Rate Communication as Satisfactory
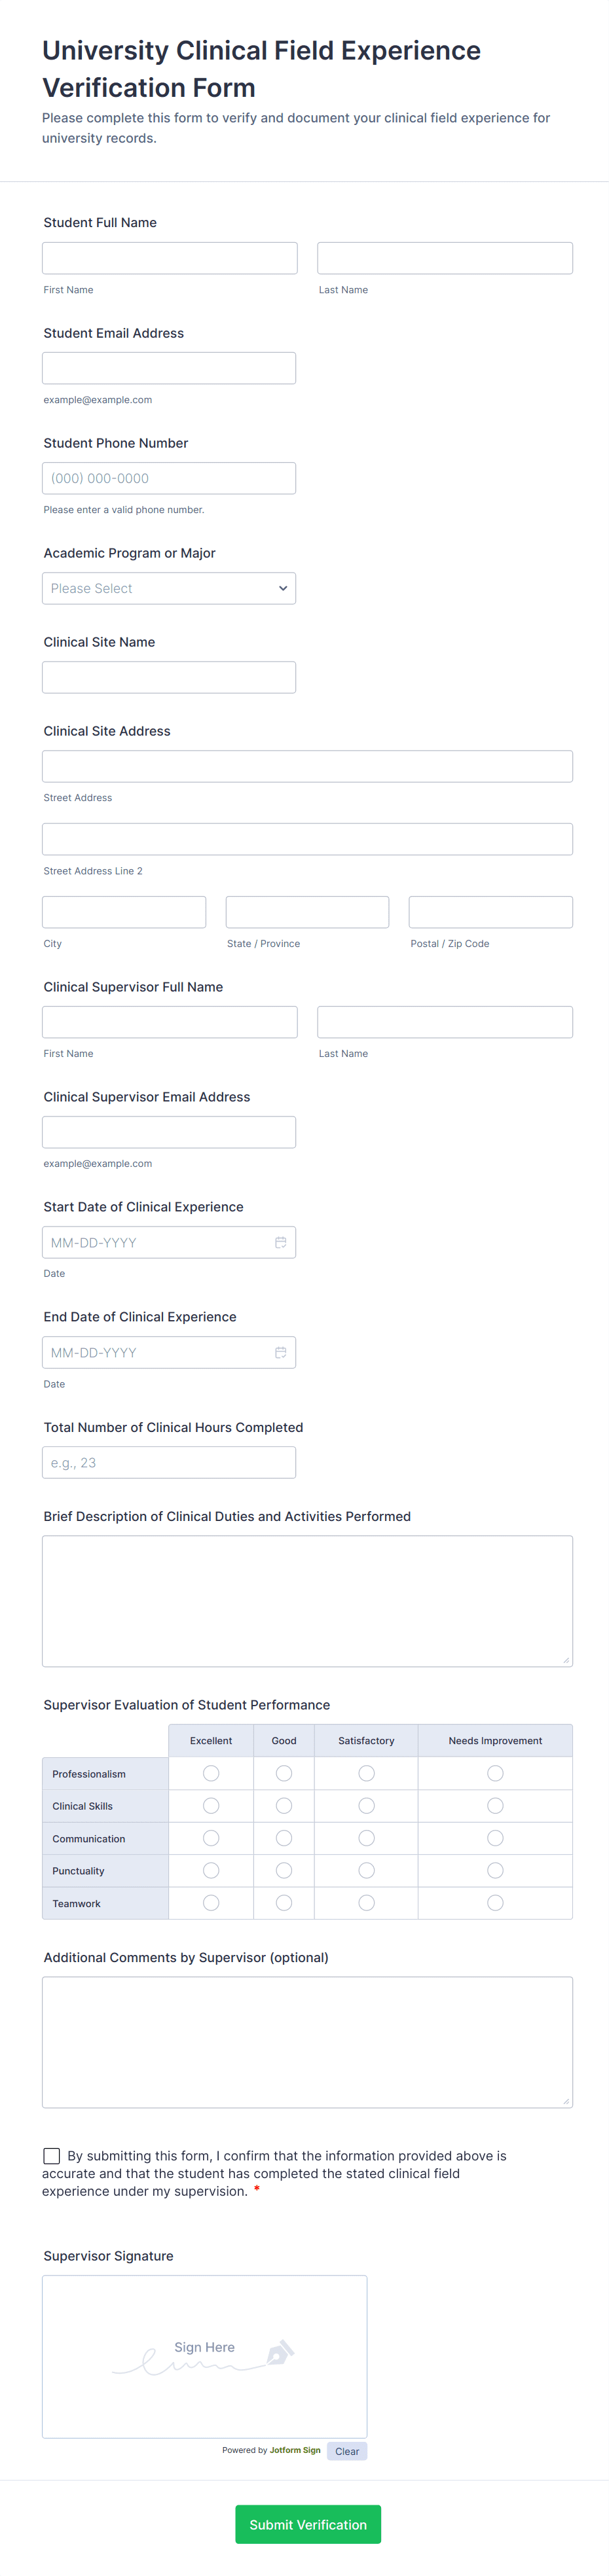The height and width of the screenshot is (2576, 609). point(366,1838)
